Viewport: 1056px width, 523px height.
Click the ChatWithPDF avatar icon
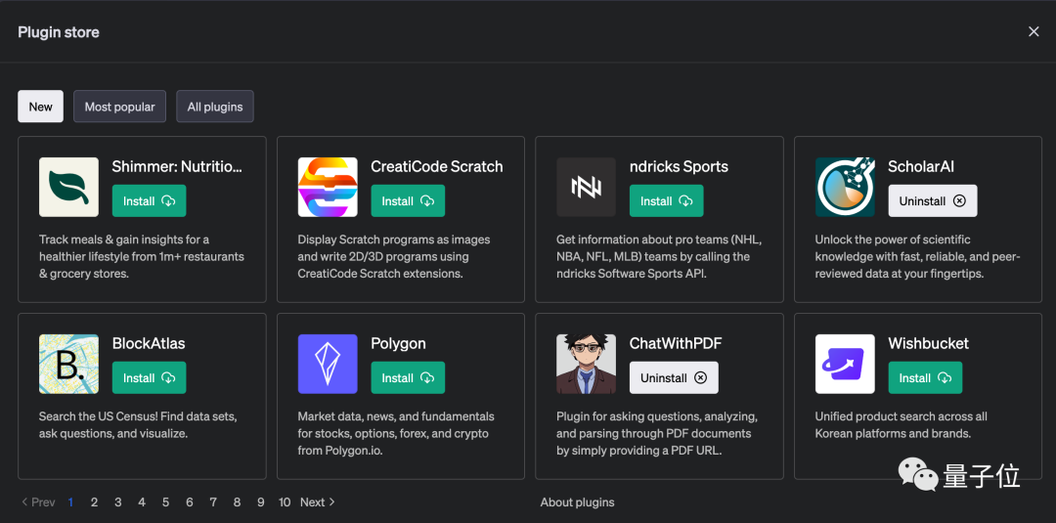click(x=586, y=364)
